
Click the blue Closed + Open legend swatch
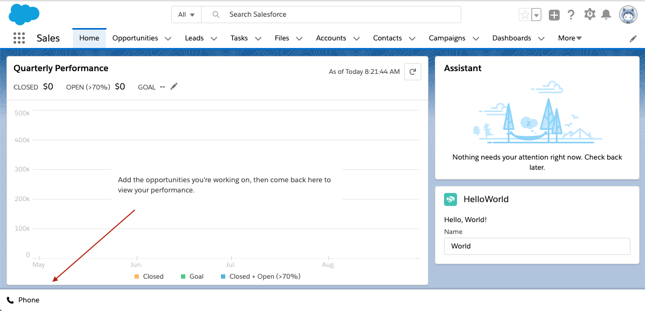(223, 277)
